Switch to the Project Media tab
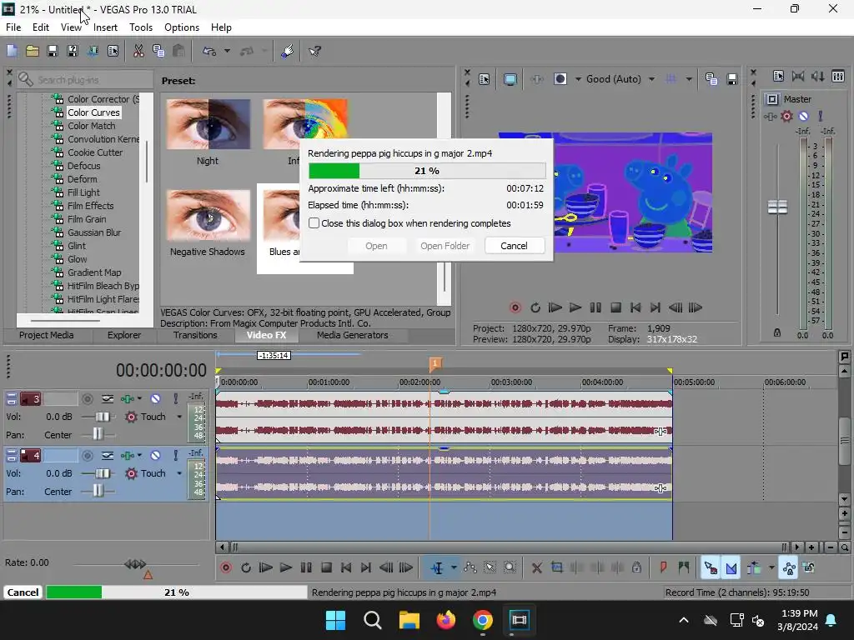 point(47,335)
